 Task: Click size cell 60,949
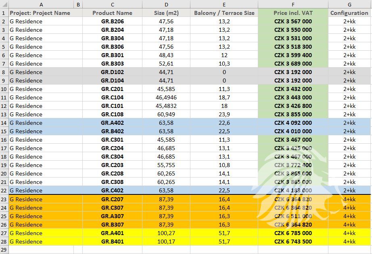pyautogui.click(x=166, y=114)
